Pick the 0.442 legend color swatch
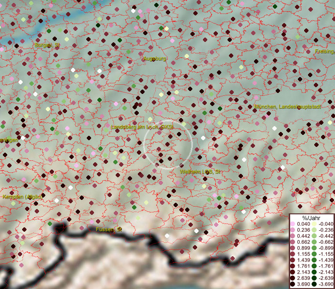The height and width of the screenshot is (289, 335). 293,236
